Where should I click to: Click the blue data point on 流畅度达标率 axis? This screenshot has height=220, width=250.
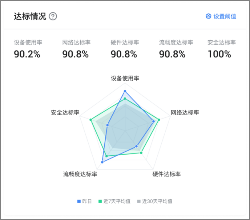[102, 162]
